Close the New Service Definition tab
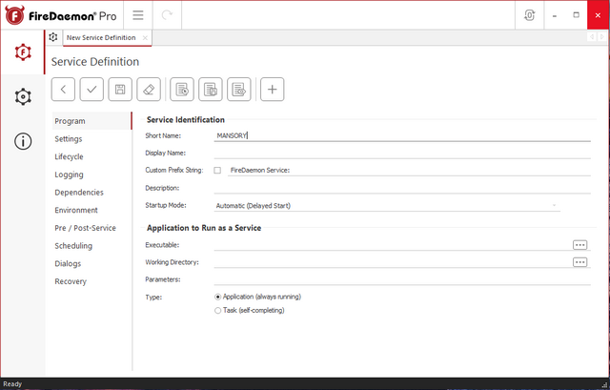610x390 pixels. 145,37
